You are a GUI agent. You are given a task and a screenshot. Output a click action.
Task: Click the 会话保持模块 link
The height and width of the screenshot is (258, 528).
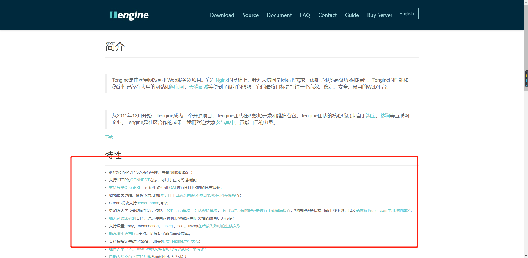206,211
